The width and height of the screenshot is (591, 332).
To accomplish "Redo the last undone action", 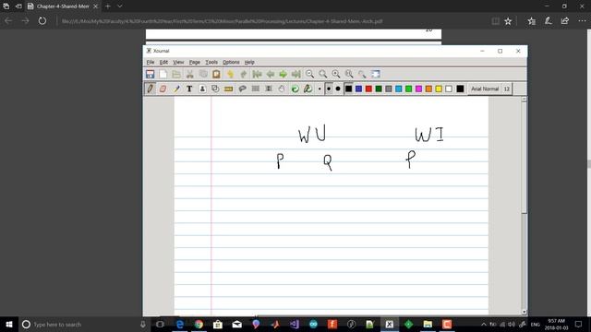I will (x=244, y=74).
